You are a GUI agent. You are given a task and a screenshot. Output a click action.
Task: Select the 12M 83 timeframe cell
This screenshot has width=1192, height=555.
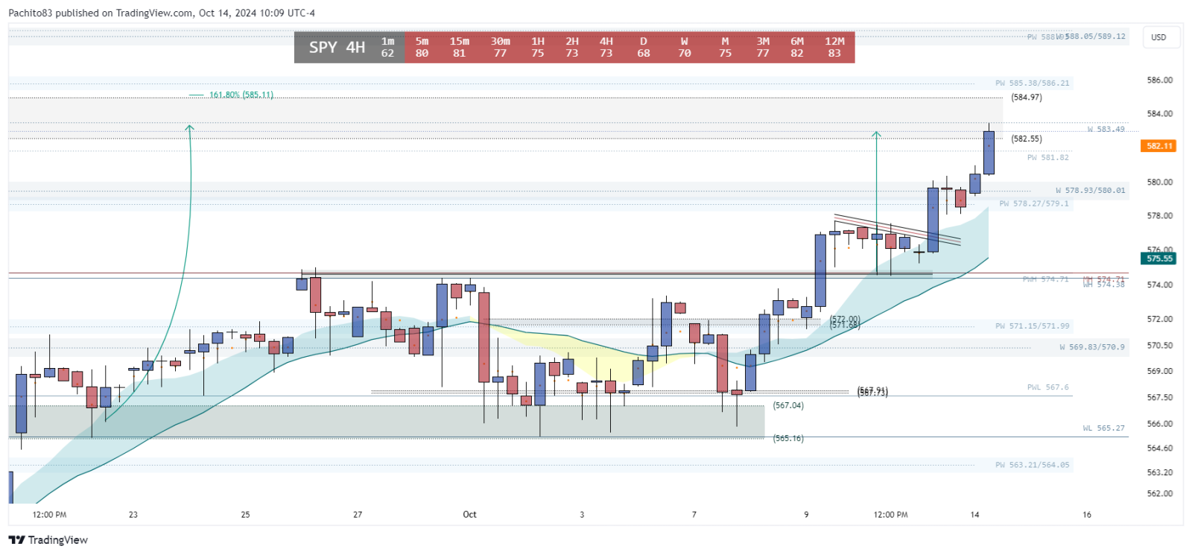coord(835,47)
